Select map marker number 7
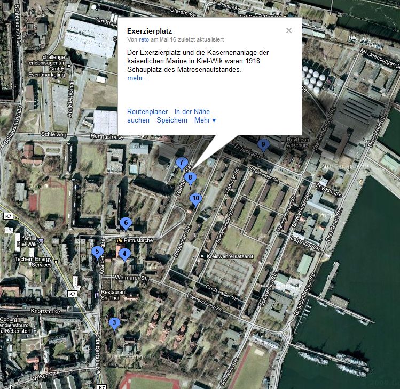 (182, 163)
